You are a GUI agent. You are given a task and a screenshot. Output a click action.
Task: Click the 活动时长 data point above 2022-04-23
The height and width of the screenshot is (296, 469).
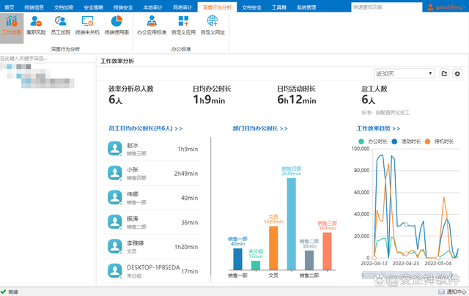[406, 224]
